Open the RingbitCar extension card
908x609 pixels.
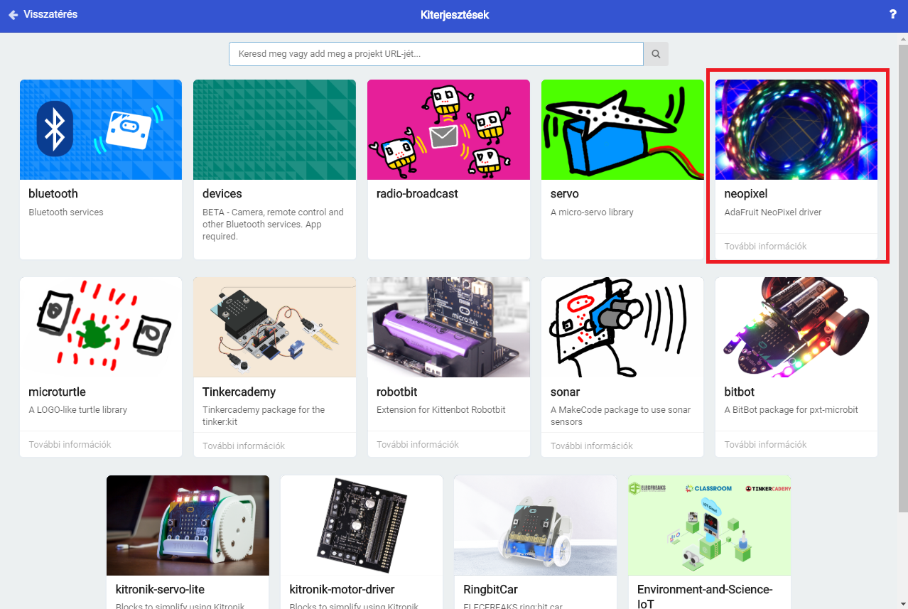tap(535, 540)
